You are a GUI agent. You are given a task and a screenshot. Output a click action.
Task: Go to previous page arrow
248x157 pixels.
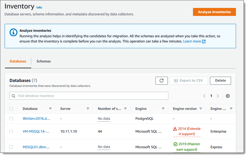coord(204,96)
